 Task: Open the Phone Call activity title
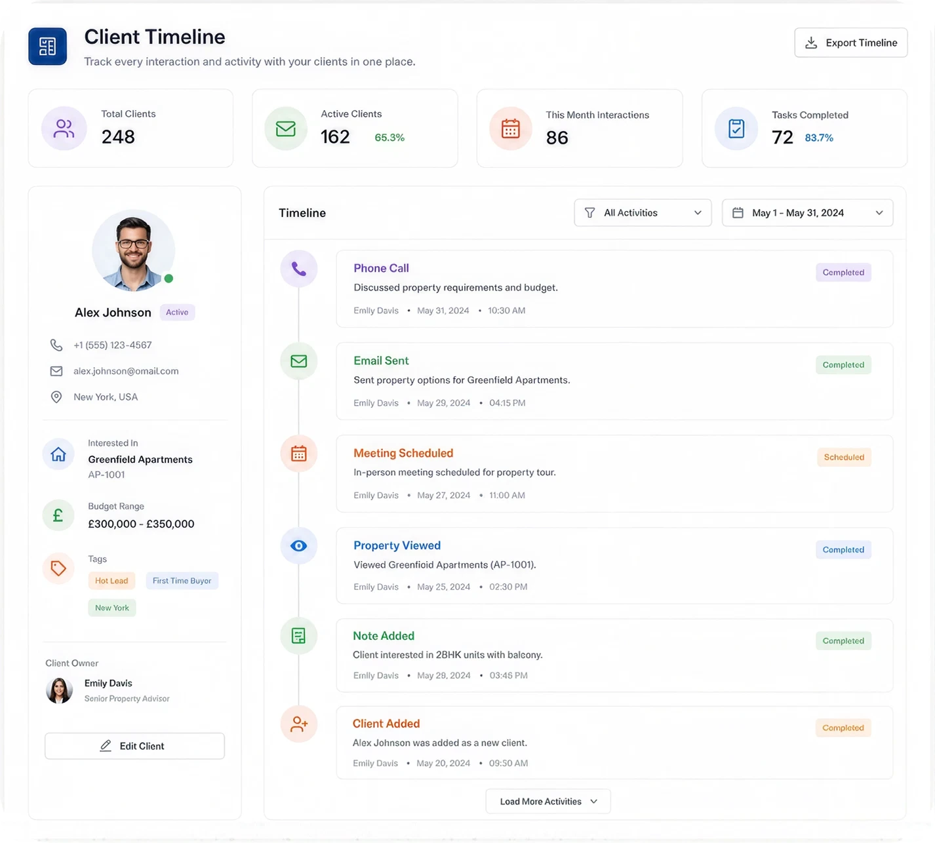(381, 268)
